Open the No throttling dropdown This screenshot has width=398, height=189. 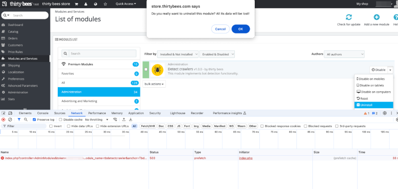(x=98, y=120)
